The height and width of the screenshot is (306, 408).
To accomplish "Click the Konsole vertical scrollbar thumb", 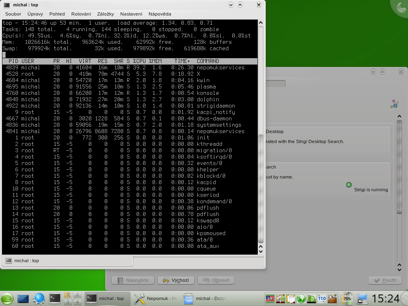I will (x=261, y=188).
